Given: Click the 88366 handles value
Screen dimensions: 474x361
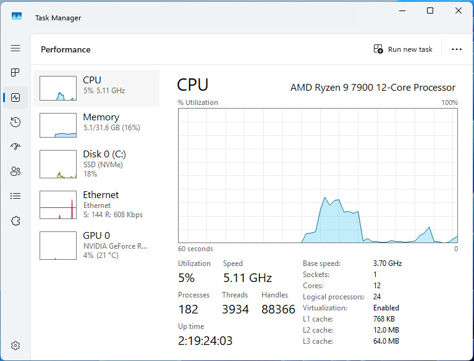Looking at the screenshot, I should pyautogui.click(x=279, y=309).
